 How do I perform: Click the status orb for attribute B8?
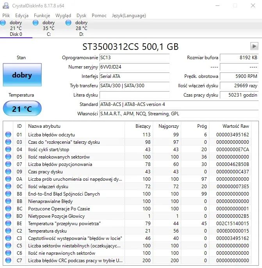coord(8,194)
